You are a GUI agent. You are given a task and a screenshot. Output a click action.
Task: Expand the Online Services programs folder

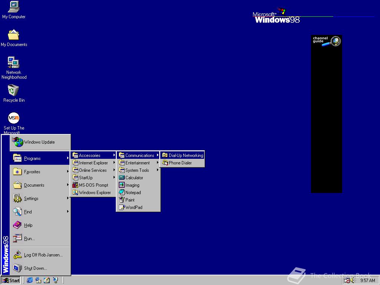[x=94, y=170]
